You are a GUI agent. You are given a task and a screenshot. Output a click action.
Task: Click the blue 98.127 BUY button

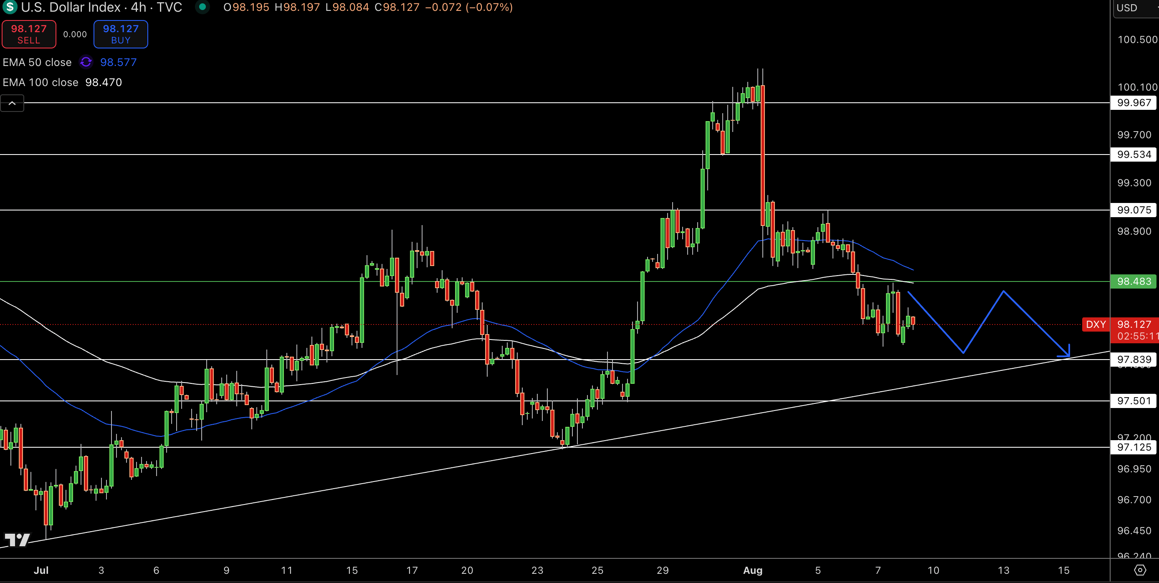point(121,34)
